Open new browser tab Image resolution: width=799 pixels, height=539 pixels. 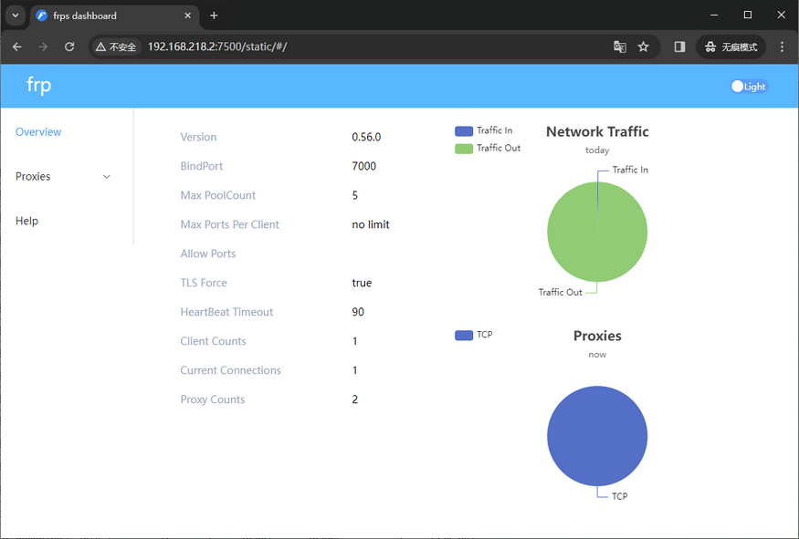coord(214,16)
